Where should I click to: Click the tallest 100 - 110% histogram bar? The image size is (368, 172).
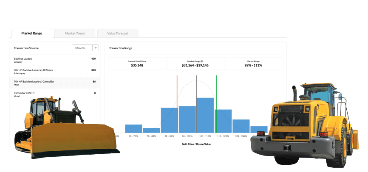pos(205,115)
